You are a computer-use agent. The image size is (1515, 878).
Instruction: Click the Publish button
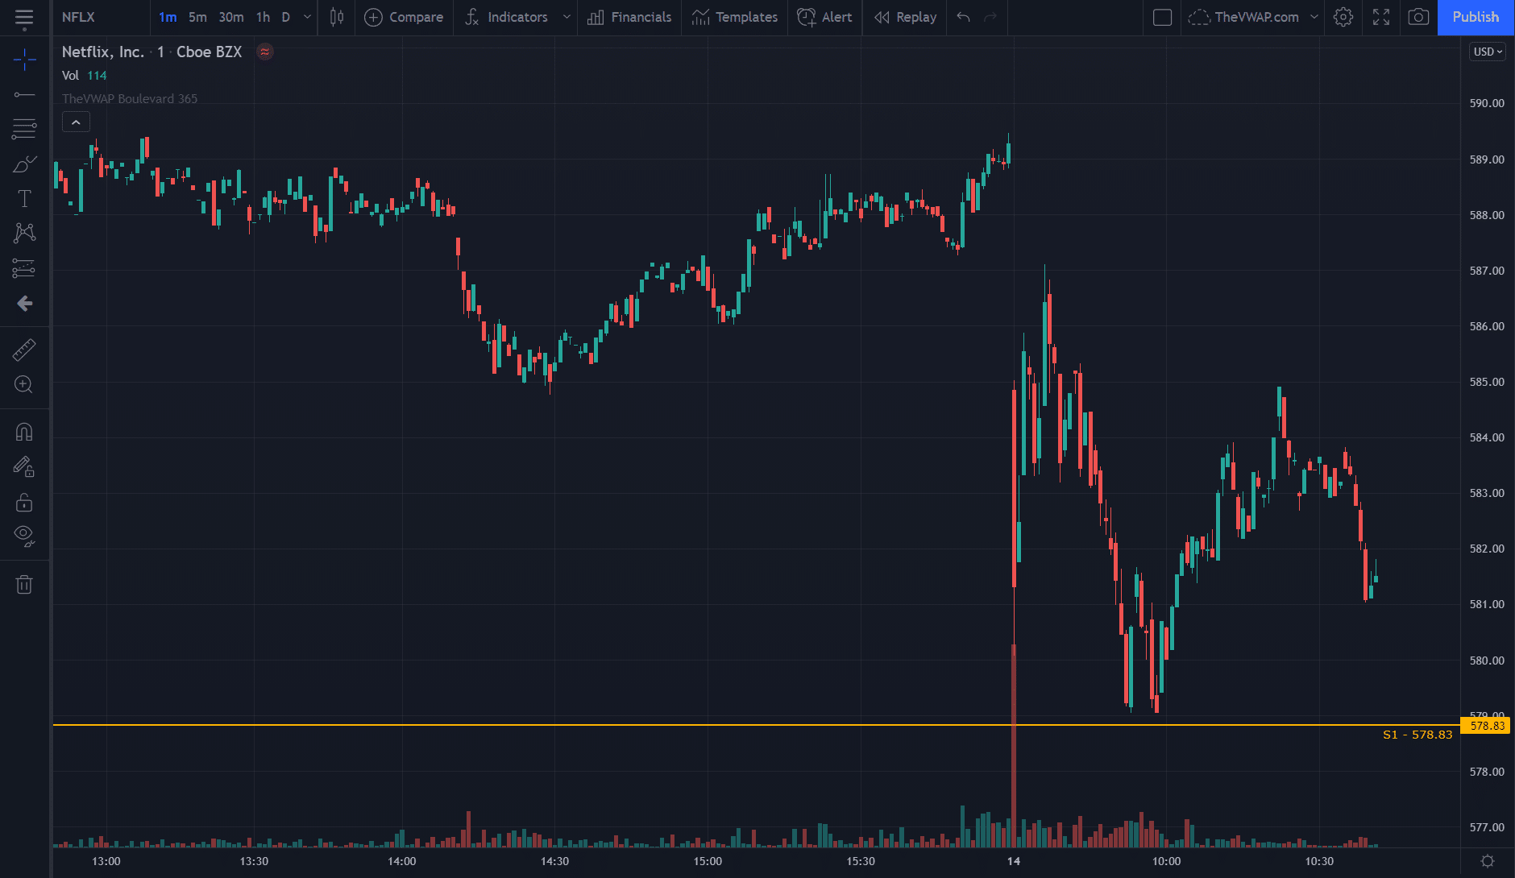1476,17
